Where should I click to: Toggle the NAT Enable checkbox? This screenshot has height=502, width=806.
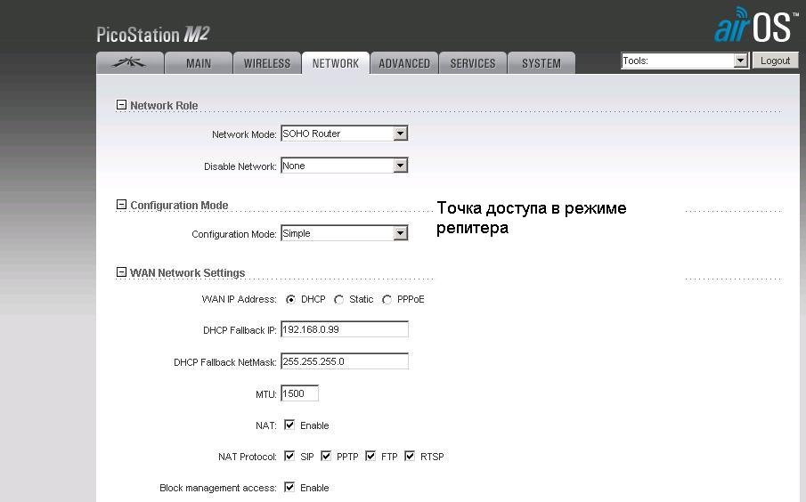[289, 425]
